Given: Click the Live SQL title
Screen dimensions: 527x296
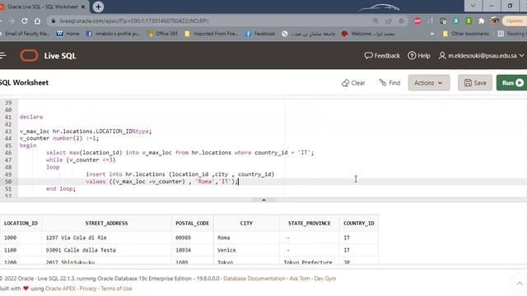Looking at the screenshot, I should coord(60,56).
